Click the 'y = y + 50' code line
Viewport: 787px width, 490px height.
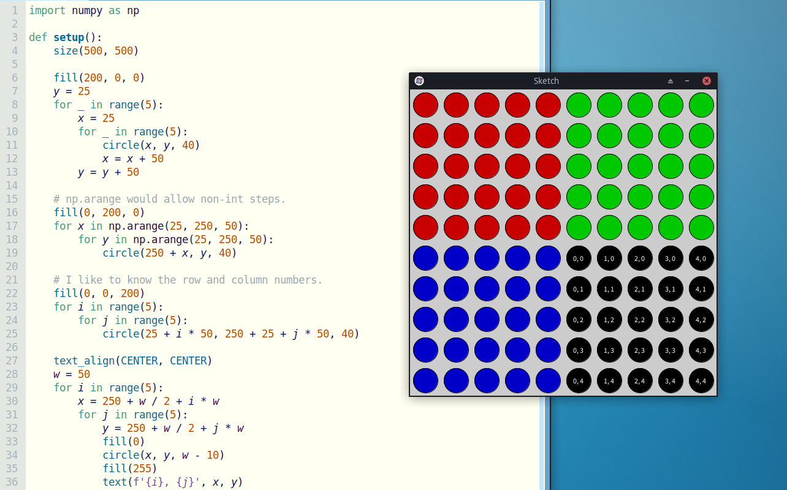point(108,172)
